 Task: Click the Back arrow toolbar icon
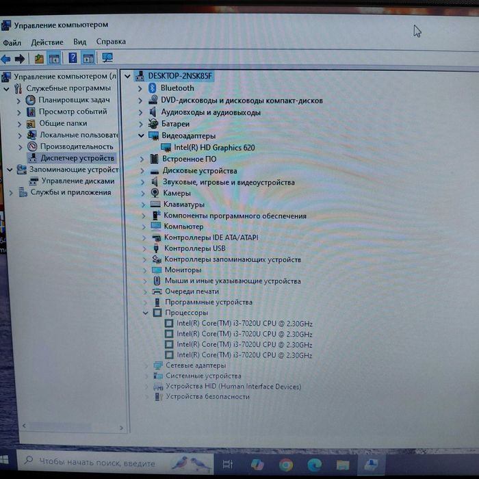tap(5, 59)
